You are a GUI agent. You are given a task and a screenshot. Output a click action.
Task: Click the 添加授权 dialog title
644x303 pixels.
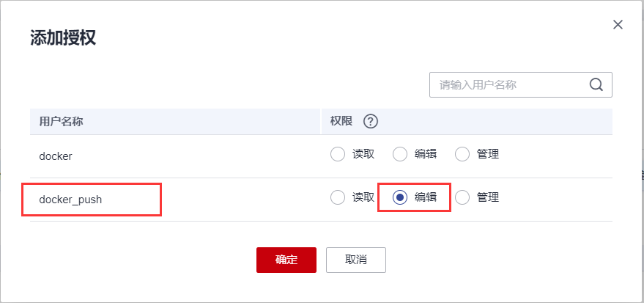(63, 38)
